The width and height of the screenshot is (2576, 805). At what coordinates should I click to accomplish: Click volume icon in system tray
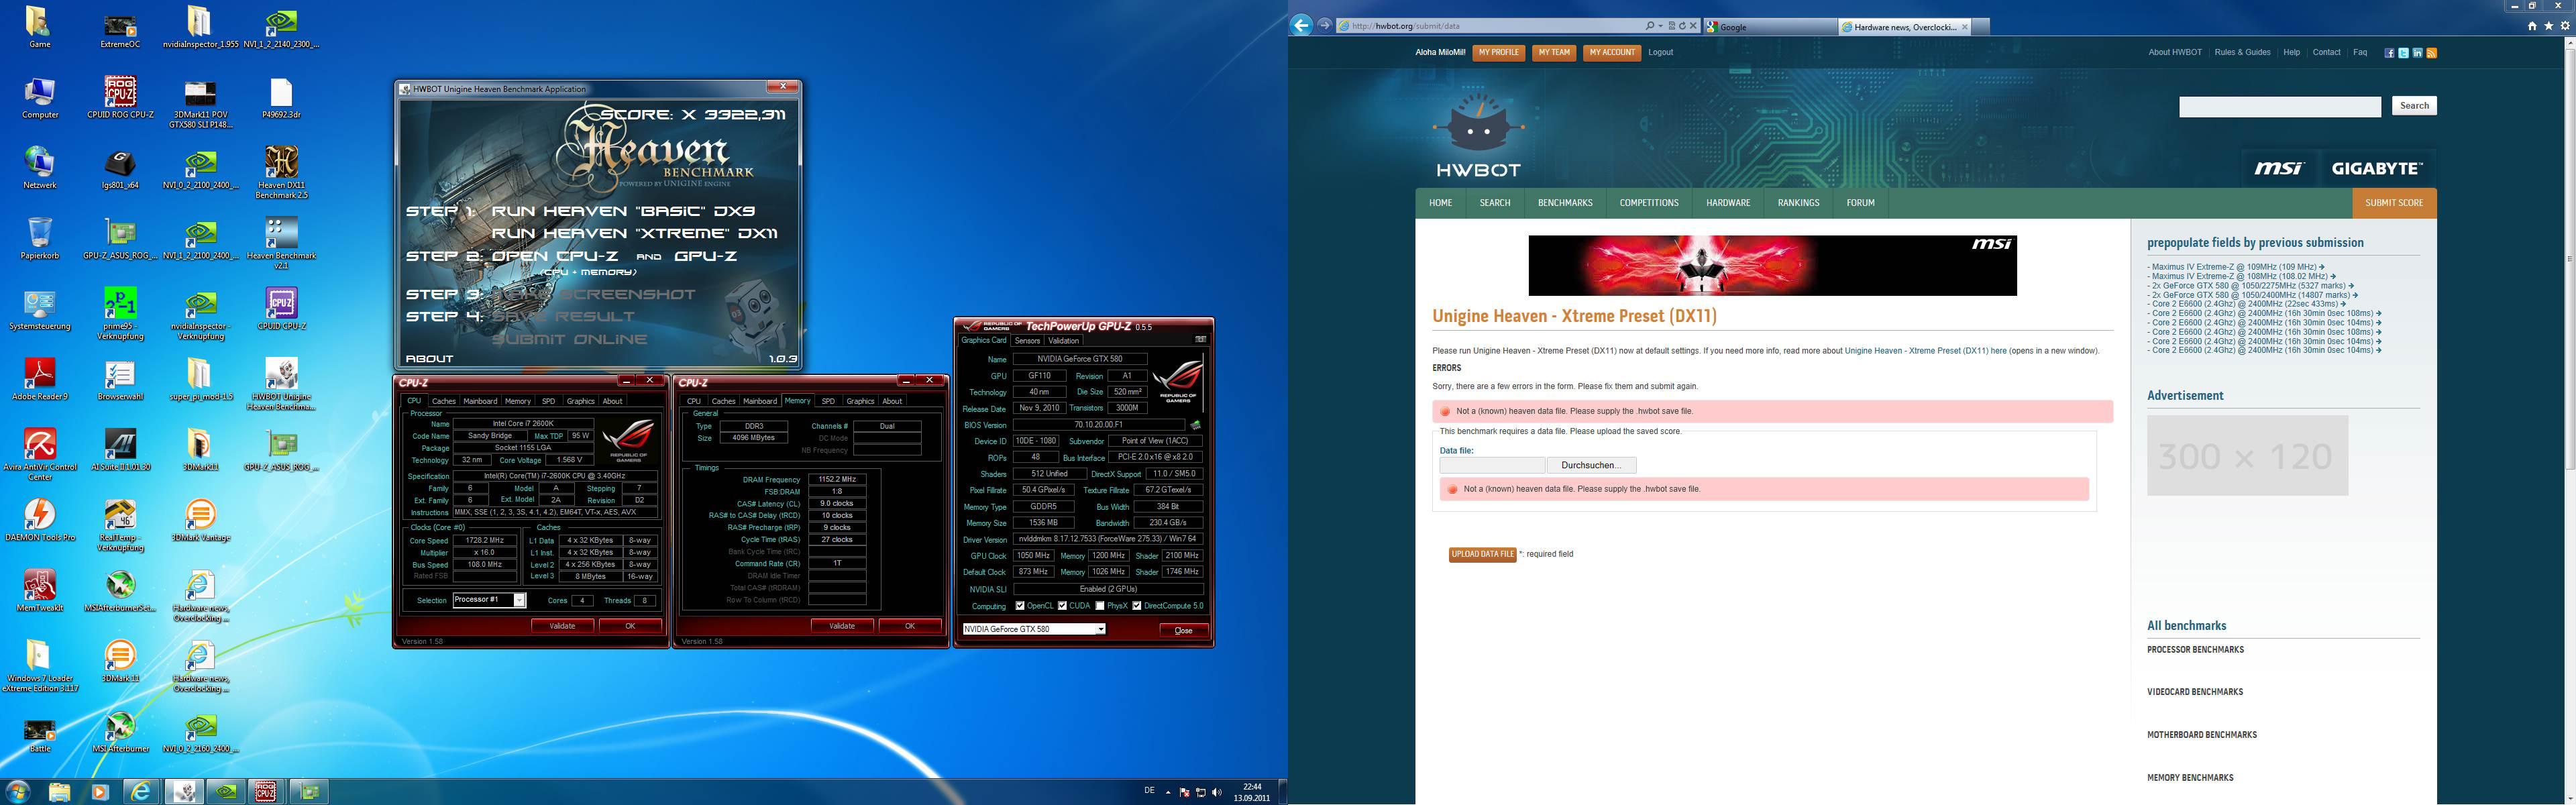(1216, 792)
